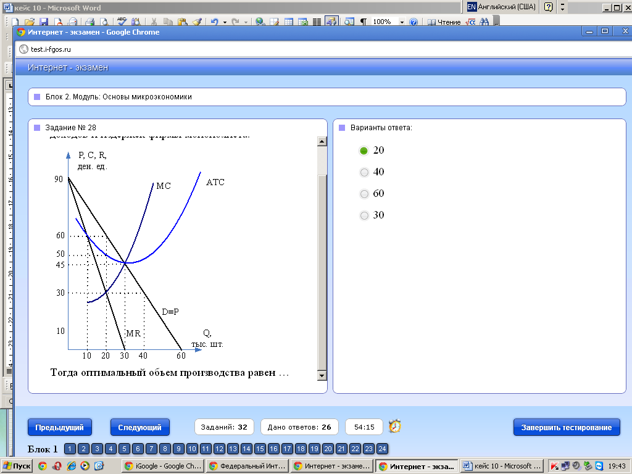Switch to кейс 10 Microsoft Word taskbar window

pyautogui.click(x=502, y=466)
